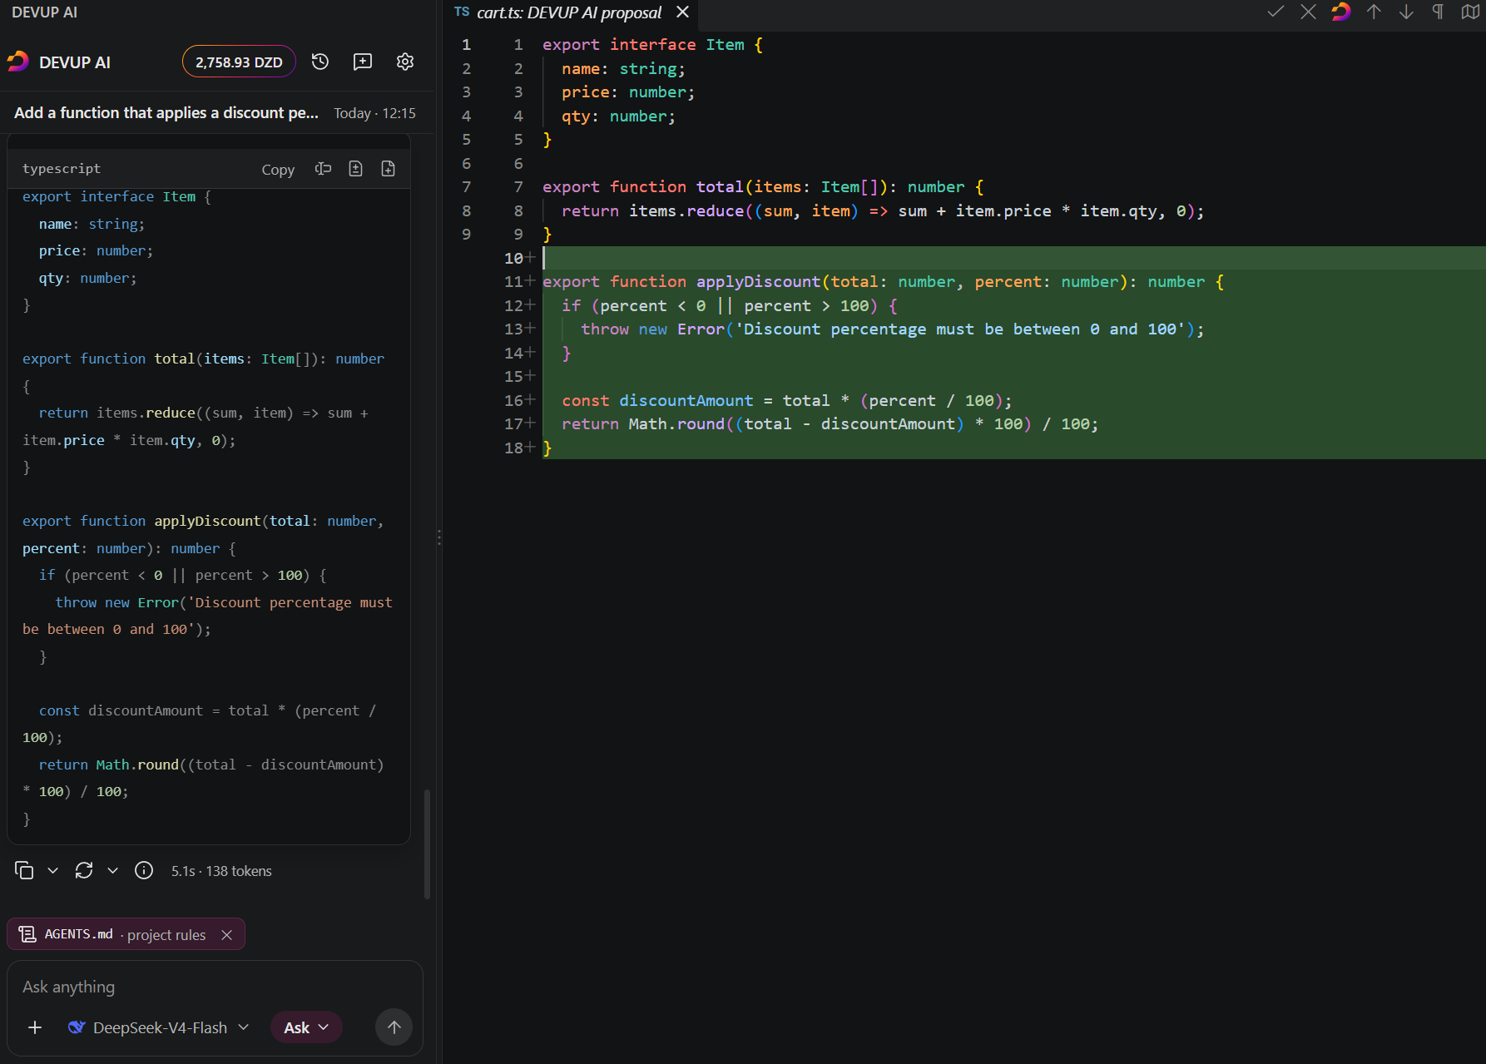Viewport: 1486px width, 1064px height.
Task: Expand regenerate options chevron
Action: click(112, 870)
